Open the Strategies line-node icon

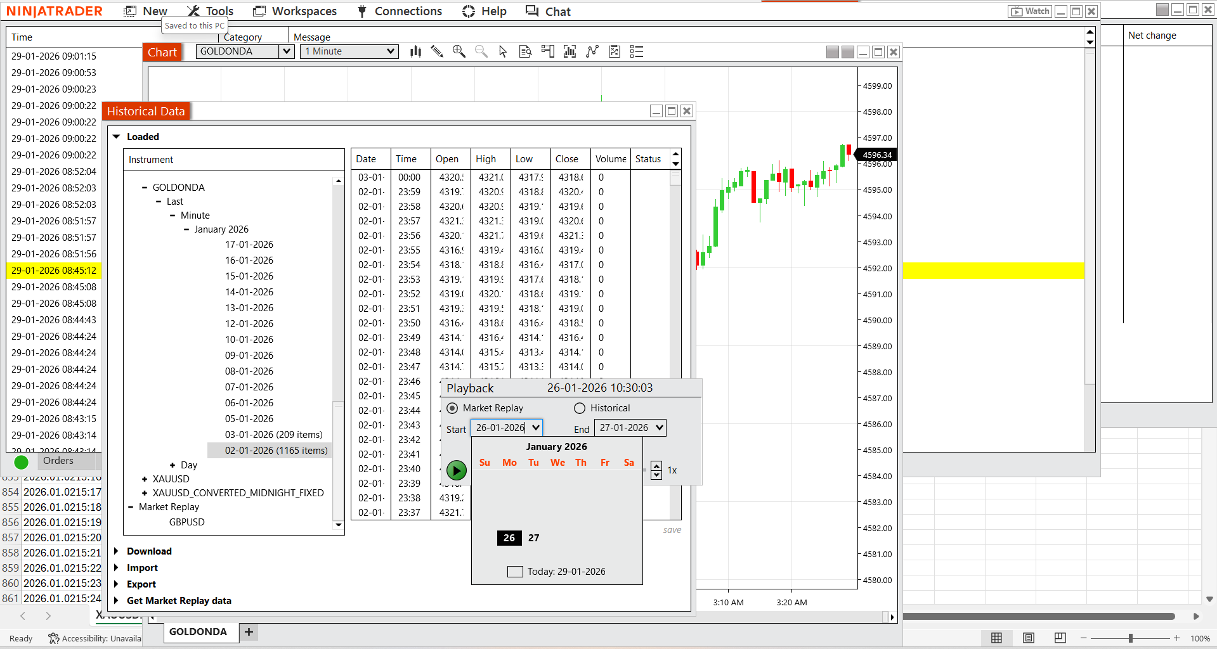[592, 51]
